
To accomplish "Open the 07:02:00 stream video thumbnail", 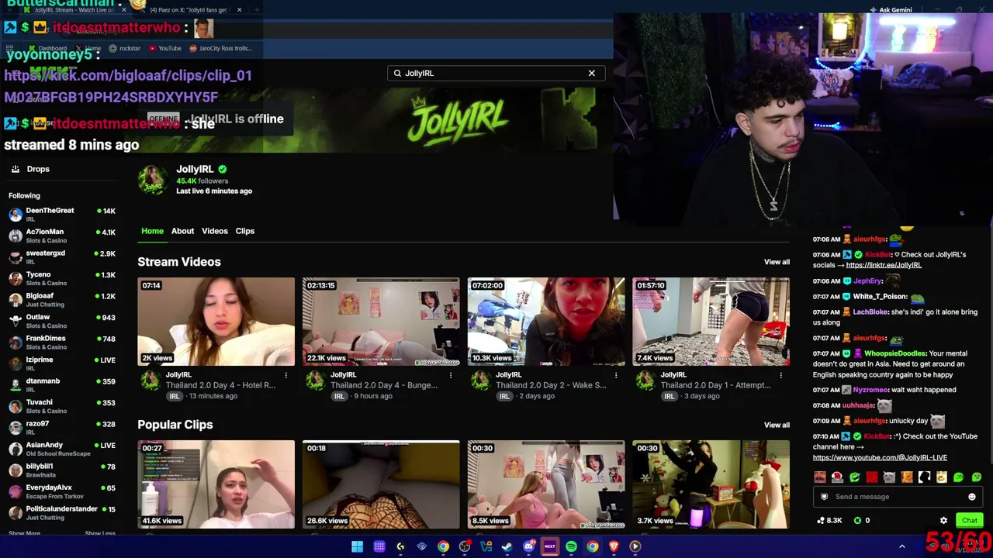I will (546, 322).
